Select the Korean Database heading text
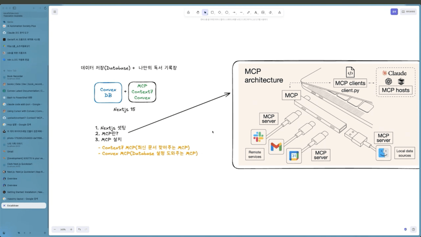This screenshot has height=237, width=421. coord(129,68)
